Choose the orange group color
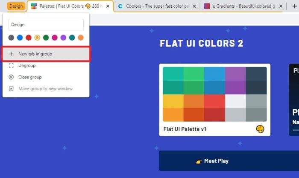The image size is (299, 178). 81,38
